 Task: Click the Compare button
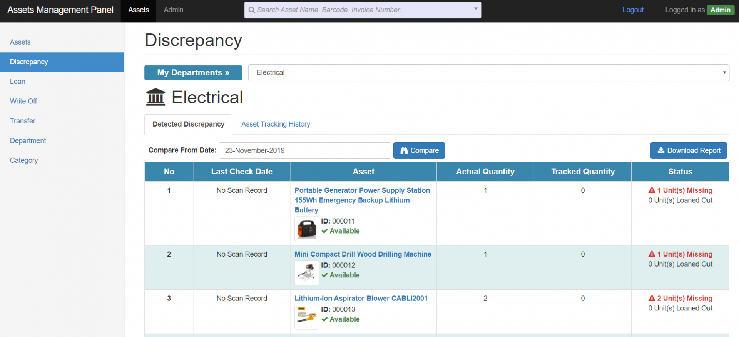click(419, 150)
